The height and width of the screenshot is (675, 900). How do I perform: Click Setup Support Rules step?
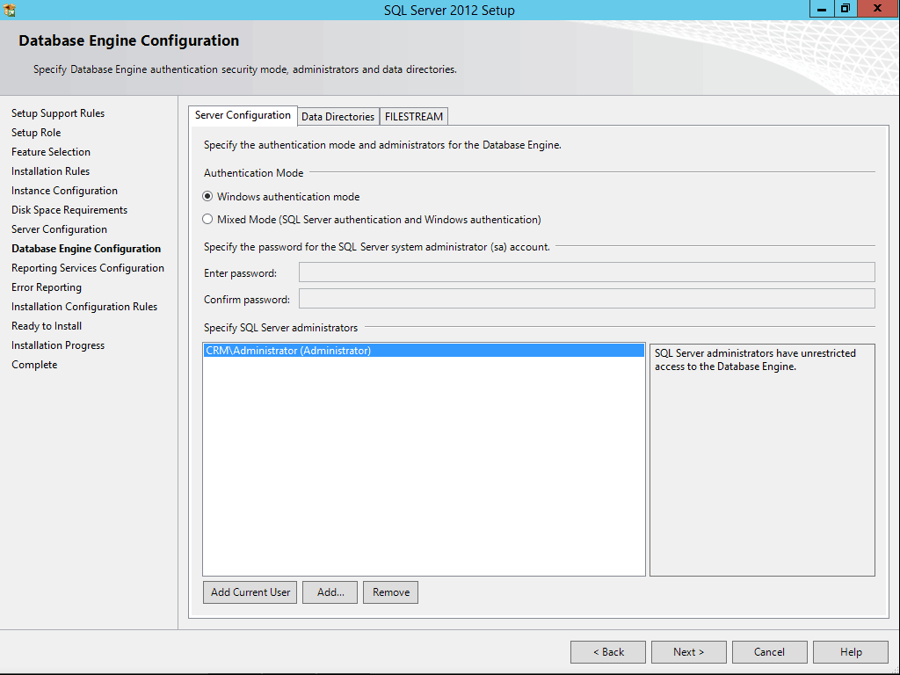coord(58,113)
